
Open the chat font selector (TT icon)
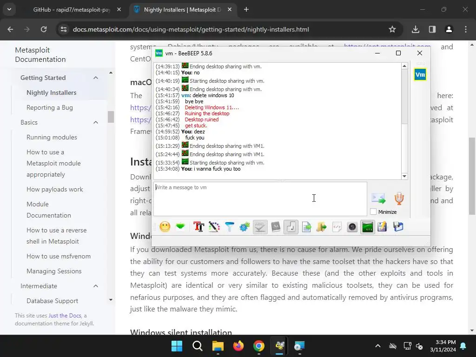point(199,227)
